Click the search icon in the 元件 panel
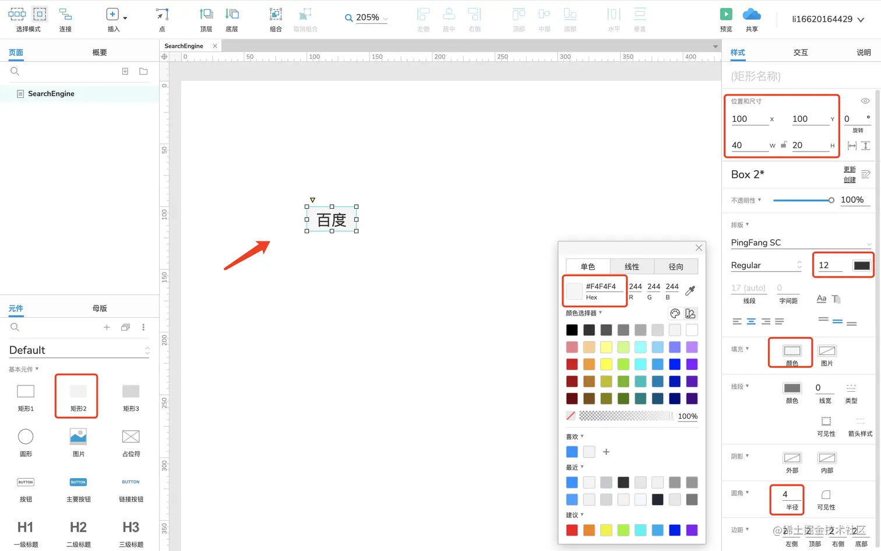The width and height of the screenshot is (881, 551). (x=15, y=327)
